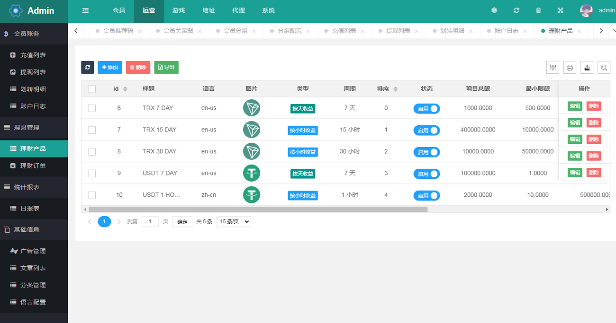Click the table's horizontal scrollbar
The width and height of the screenshot is (616, 323).
tap(258, 209)
